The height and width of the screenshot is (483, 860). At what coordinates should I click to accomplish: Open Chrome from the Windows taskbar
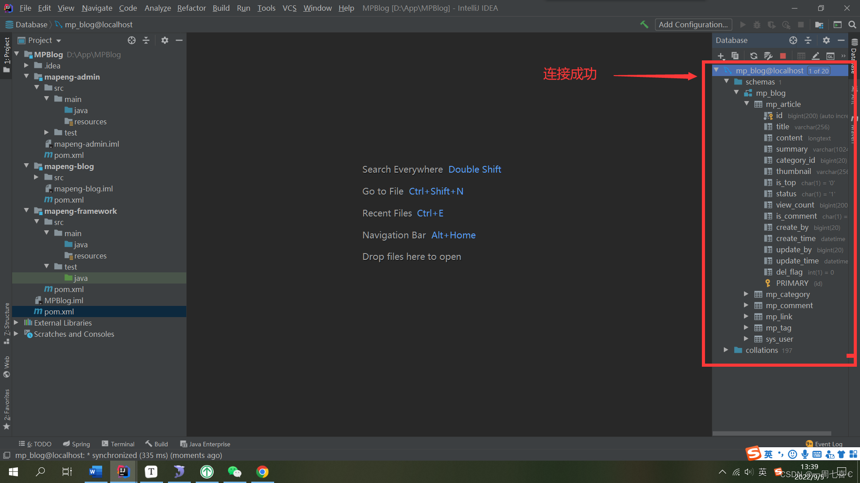tap(262, 472)
